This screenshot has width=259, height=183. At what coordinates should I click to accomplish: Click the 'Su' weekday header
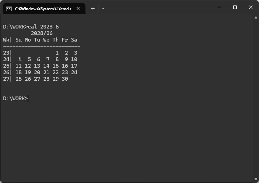19,40
